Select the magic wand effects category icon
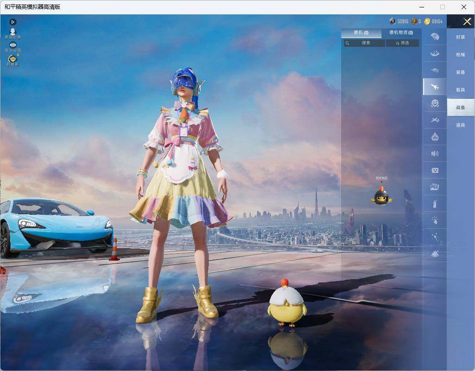The image size is (475, 371). 435,237
